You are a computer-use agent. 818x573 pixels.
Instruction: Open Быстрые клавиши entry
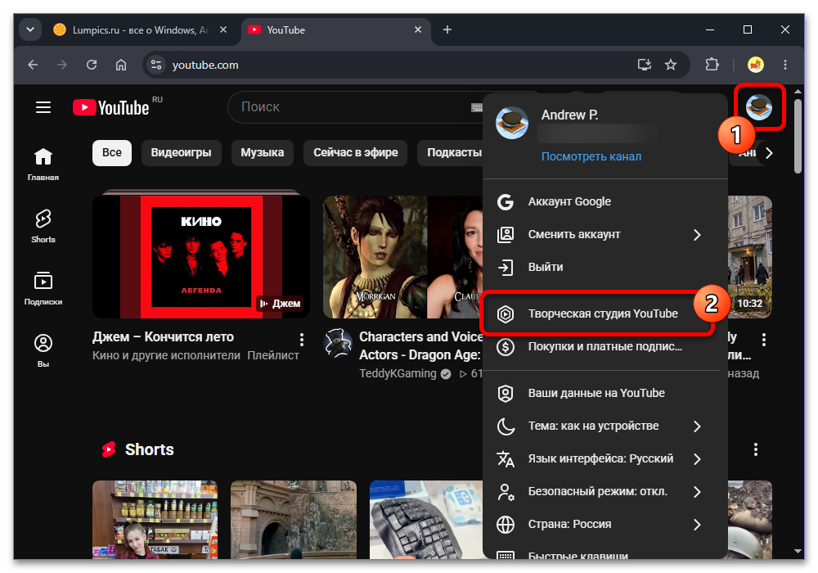click(x=605, y=554)
